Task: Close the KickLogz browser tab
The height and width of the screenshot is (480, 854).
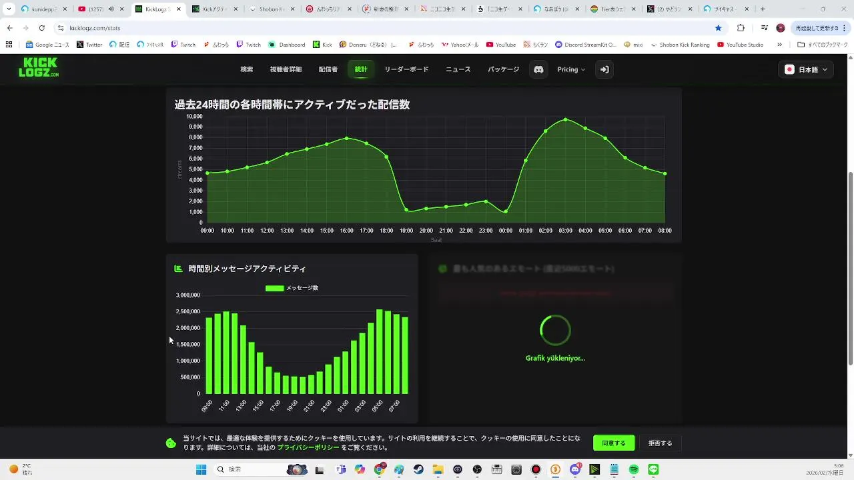Action: pos(179,9)
